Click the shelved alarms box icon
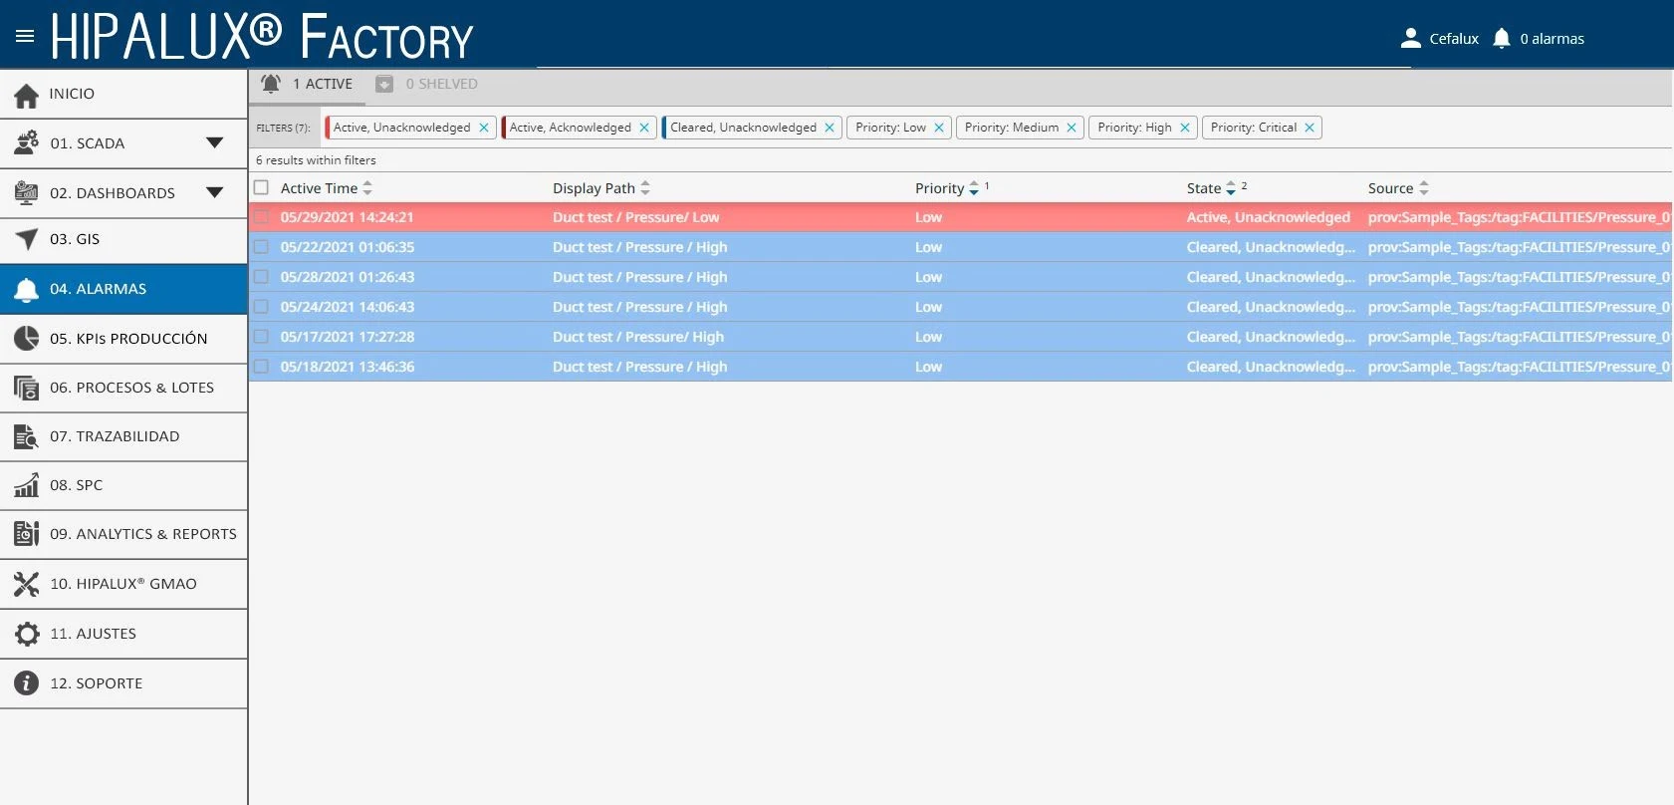This screenshot has width=1674, height=805. tap(384, 85)
